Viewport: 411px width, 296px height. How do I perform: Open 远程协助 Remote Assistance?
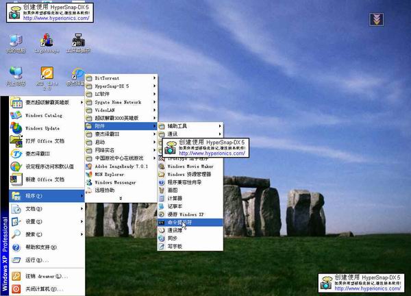click(121, 190)
